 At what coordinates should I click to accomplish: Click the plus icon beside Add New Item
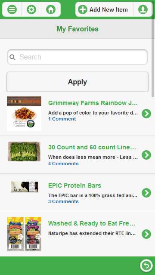pyautogui.click(x=83, y=9)
